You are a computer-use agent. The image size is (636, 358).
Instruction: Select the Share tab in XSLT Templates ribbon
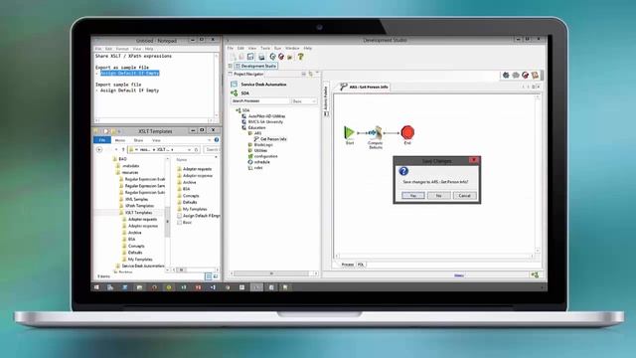[138, 140]
